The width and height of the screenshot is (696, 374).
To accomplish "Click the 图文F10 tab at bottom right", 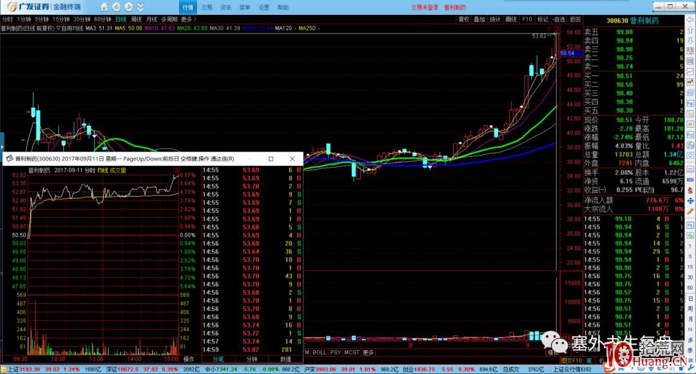I will tap(571, 360).
